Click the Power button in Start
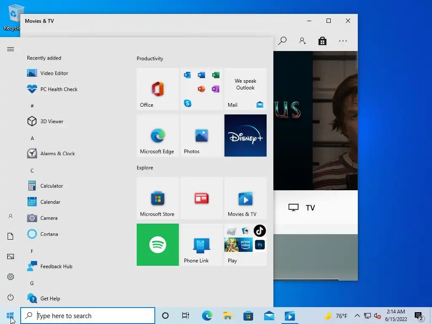Viewport: 432px width, 324px height. click(x=11, y=297)
